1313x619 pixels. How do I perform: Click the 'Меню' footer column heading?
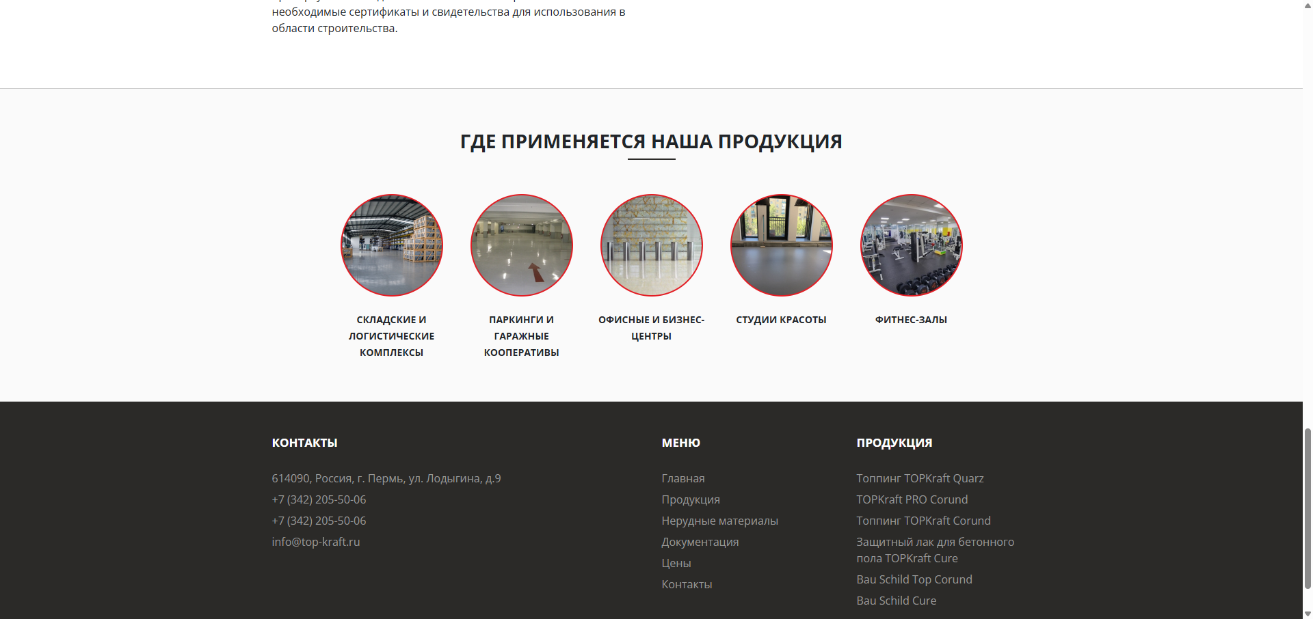tap(681, 443)
